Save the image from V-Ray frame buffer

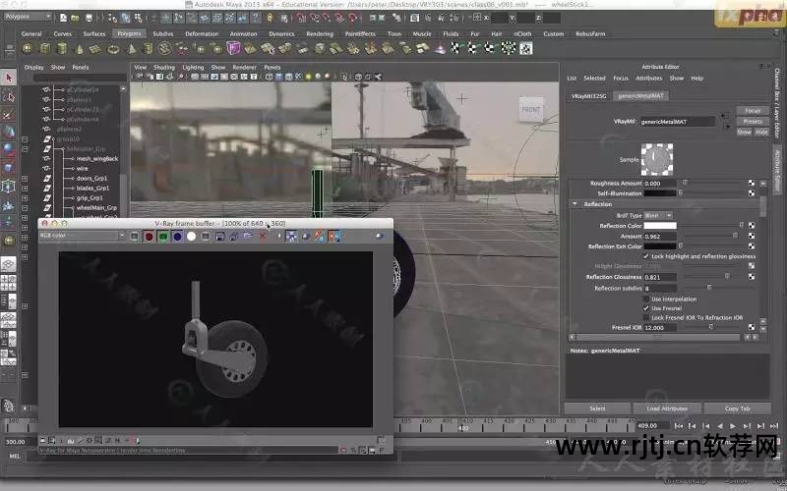(219, 237)
